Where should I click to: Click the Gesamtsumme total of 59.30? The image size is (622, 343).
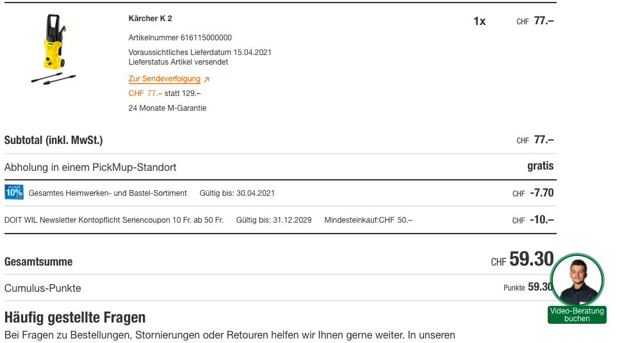click(x=531, y=259)
